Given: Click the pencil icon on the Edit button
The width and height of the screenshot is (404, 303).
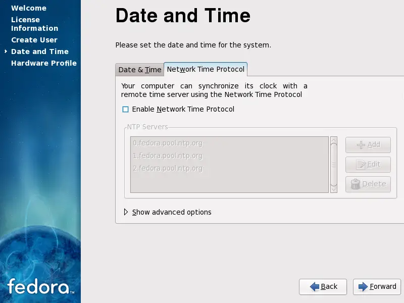Looking at the screenshot, I should [x=362, y=165].
